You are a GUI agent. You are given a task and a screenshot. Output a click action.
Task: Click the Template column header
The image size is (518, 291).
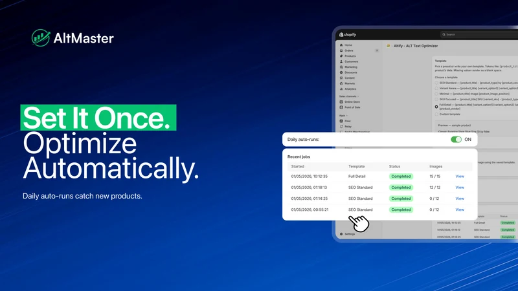pos(357,167)
